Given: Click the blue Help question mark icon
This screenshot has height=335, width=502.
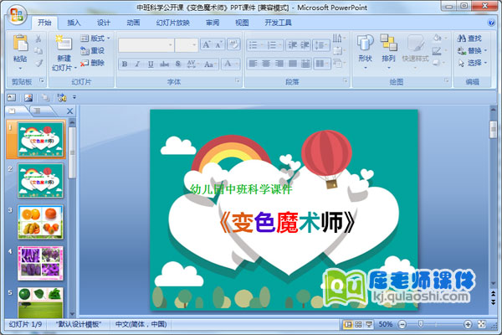Looking at the screenshot, I should tap(491, 23).
